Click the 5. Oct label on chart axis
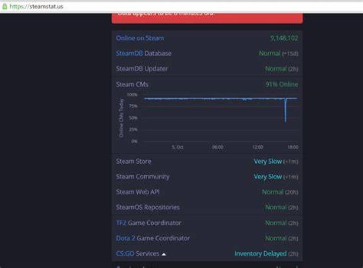The width and height of the screenshot is (363, 268). pyautogui.click(x=177, y=147)
